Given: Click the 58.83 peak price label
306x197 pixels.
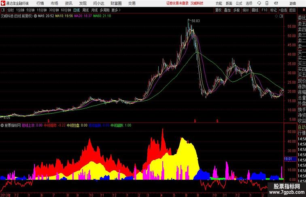Looking at the screenshot, I should [x=195, y=21].
